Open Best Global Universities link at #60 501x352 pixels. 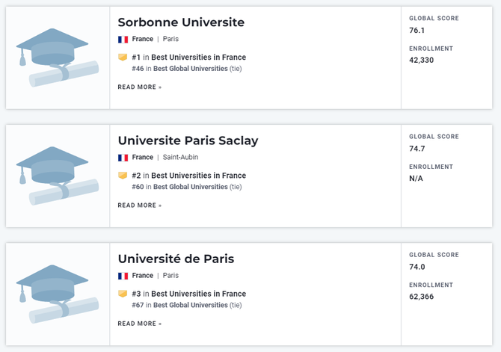191,187
